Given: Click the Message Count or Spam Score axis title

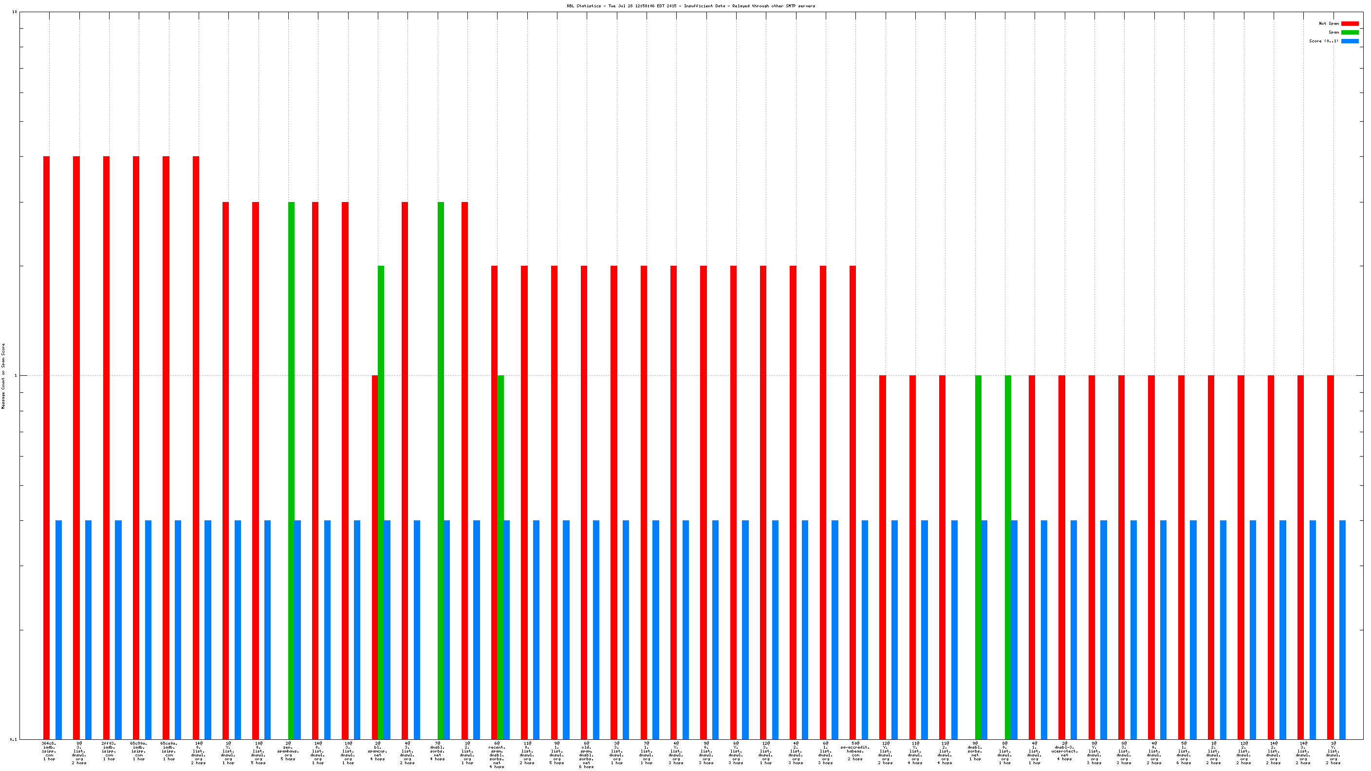Looking at the screenshot, I should tap(3, 376).
